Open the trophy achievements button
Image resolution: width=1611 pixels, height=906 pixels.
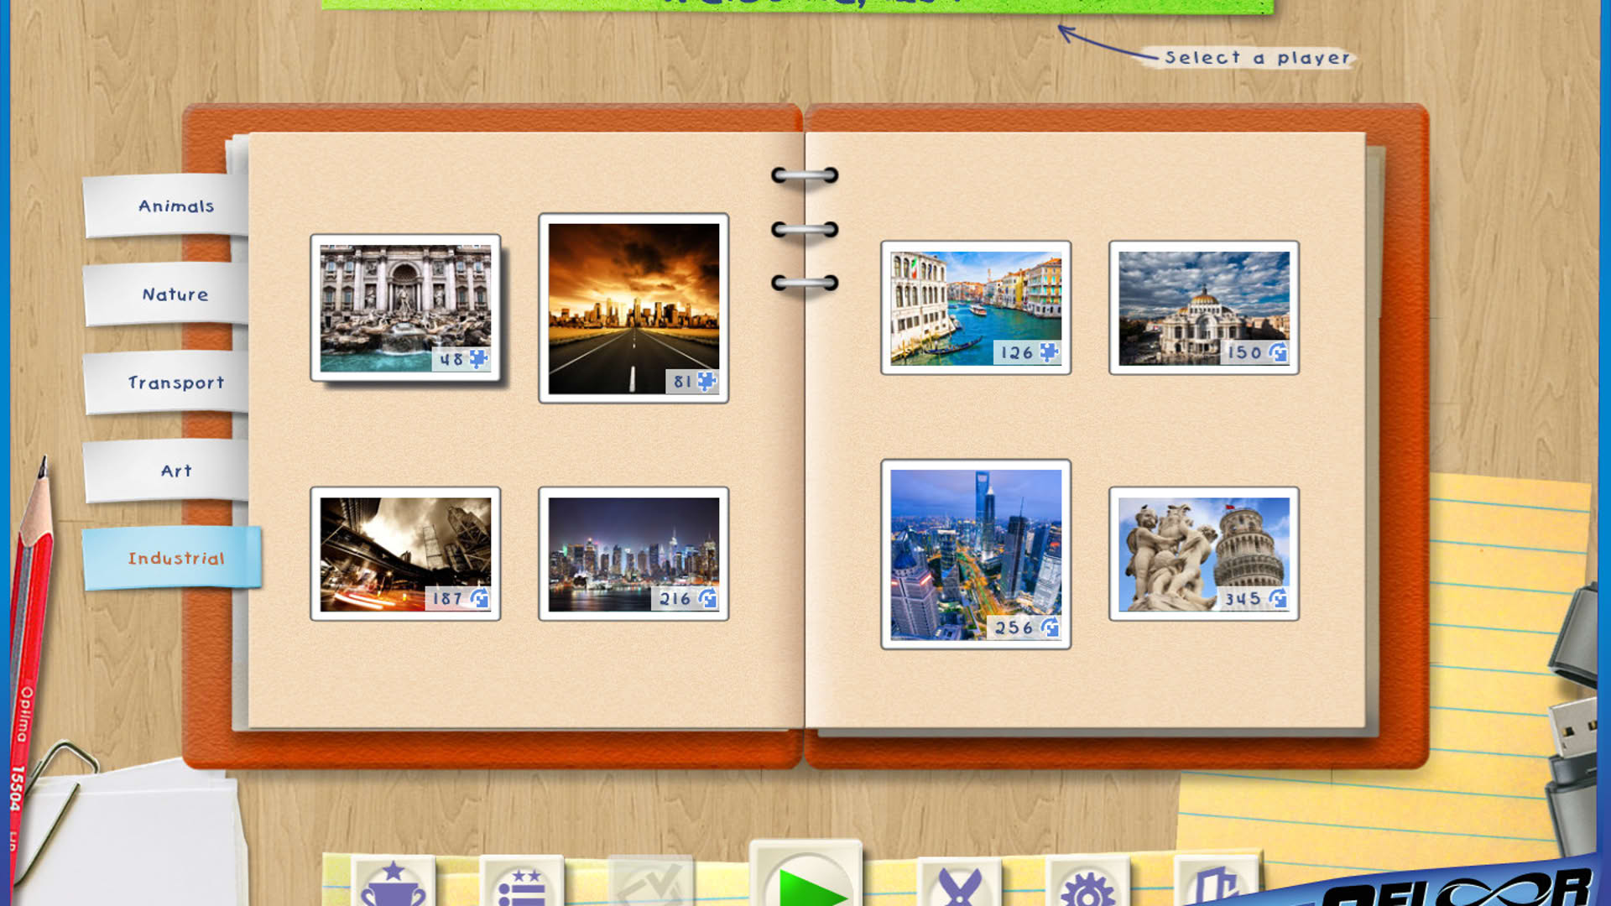click(x=394, y=883)
